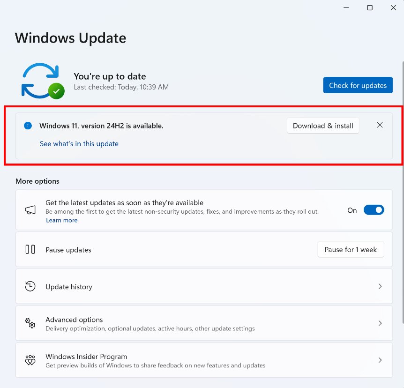This screenshot has width=404, height=388.
Task: Close the Settings window
Action: (x=393, y=7)
